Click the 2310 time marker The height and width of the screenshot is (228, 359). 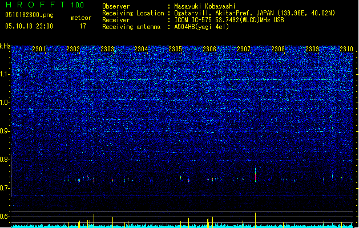(346, 49)
